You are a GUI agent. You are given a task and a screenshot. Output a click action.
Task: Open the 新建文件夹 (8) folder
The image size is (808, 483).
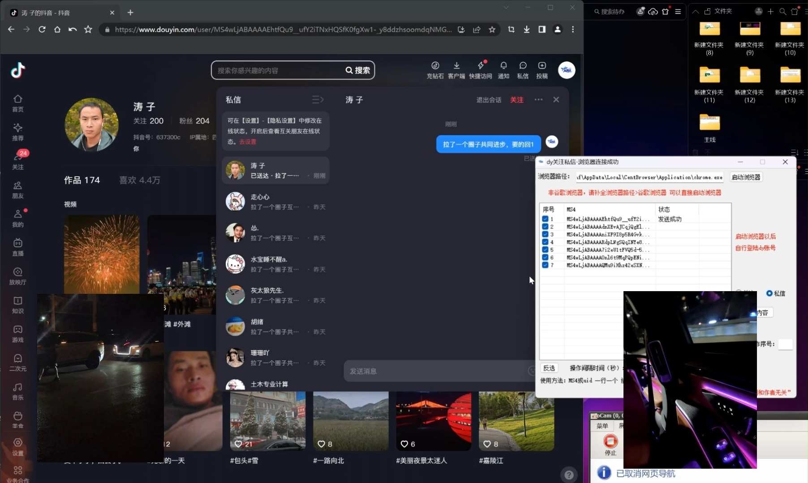(709, 39)
